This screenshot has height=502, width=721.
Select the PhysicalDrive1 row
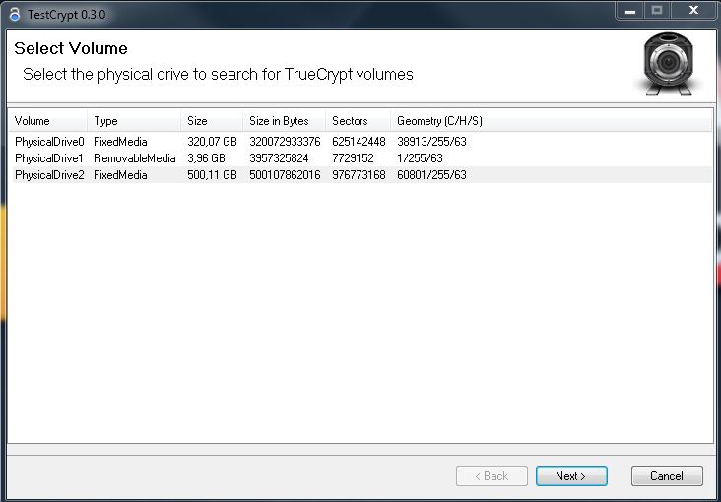360,158
